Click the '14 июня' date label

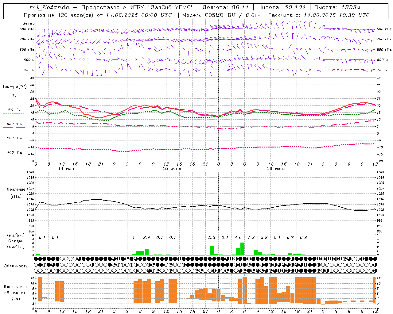coord(67,168)
